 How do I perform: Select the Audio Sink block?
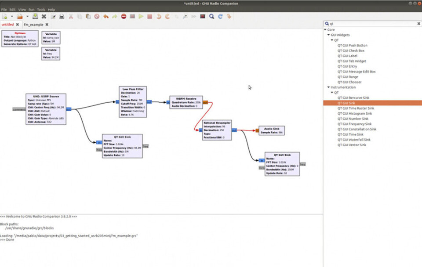click(272, 131)
